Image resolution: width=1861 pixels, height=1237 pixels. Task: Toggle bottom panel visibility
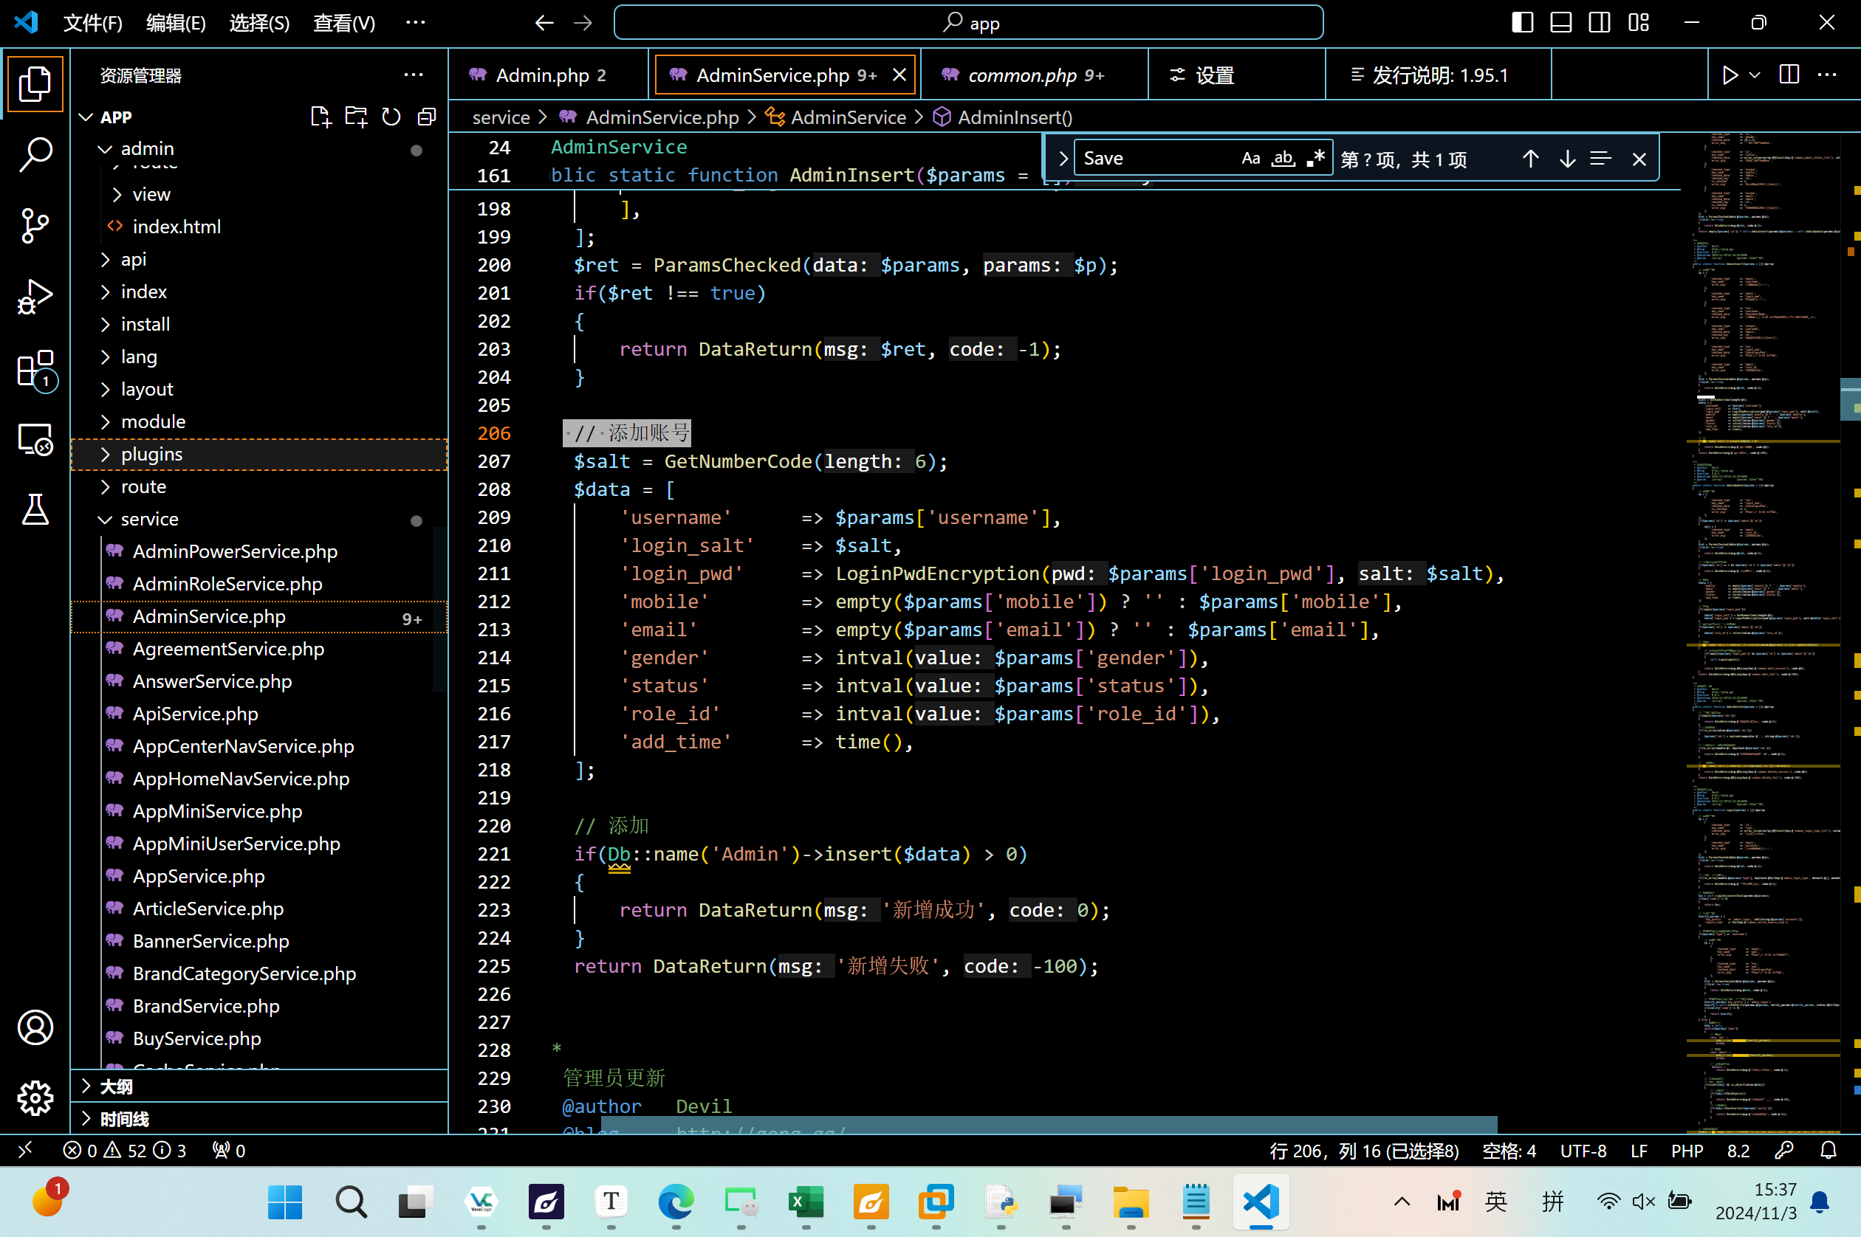(1561, 23)
